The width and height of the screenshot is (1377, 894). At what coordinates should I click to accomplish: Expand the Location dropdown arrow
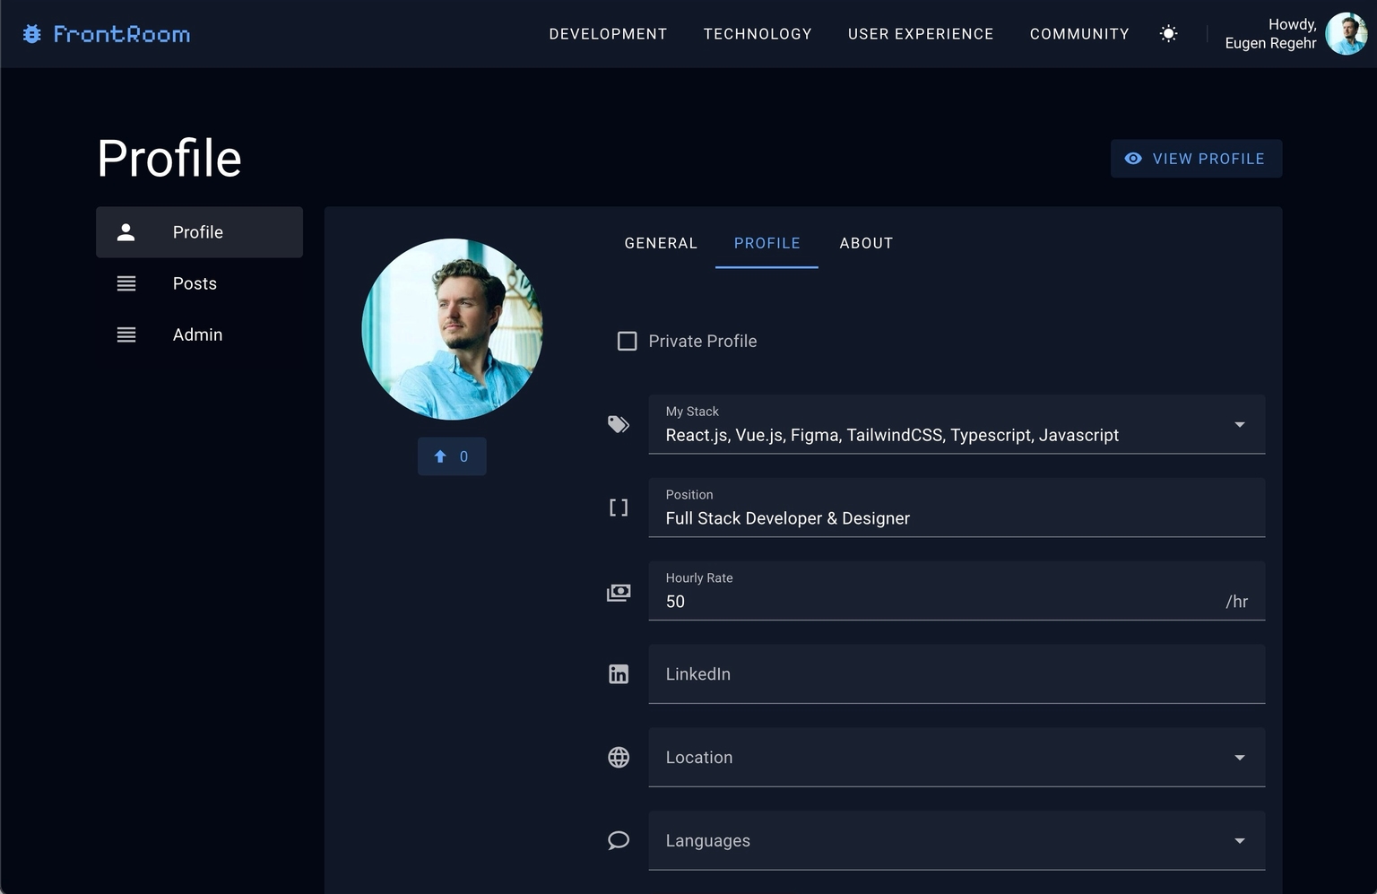(1240, 758)
